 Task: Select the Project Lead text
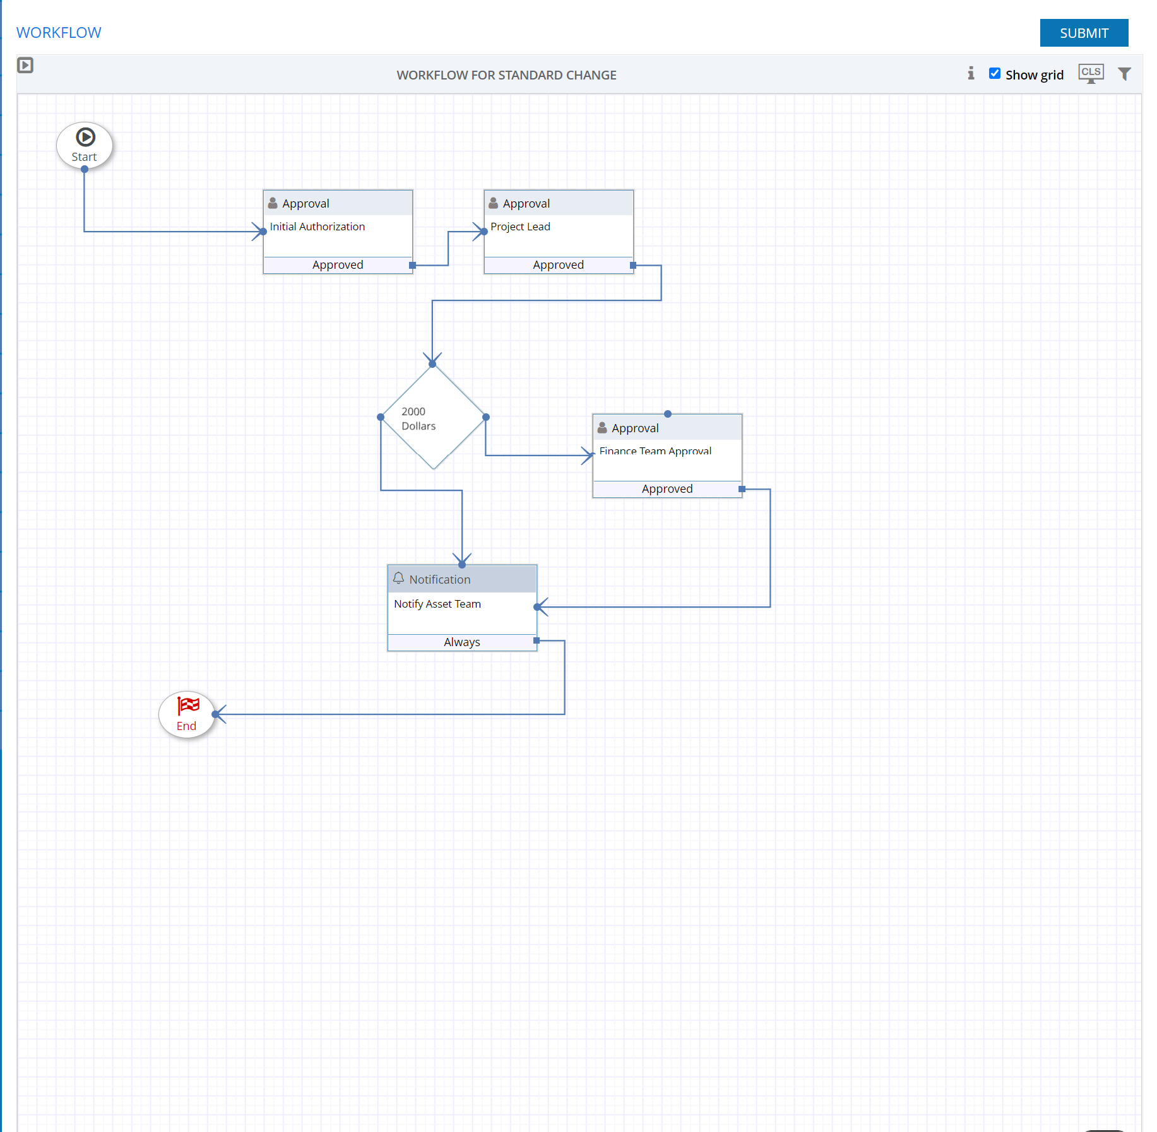coord(520,227)
